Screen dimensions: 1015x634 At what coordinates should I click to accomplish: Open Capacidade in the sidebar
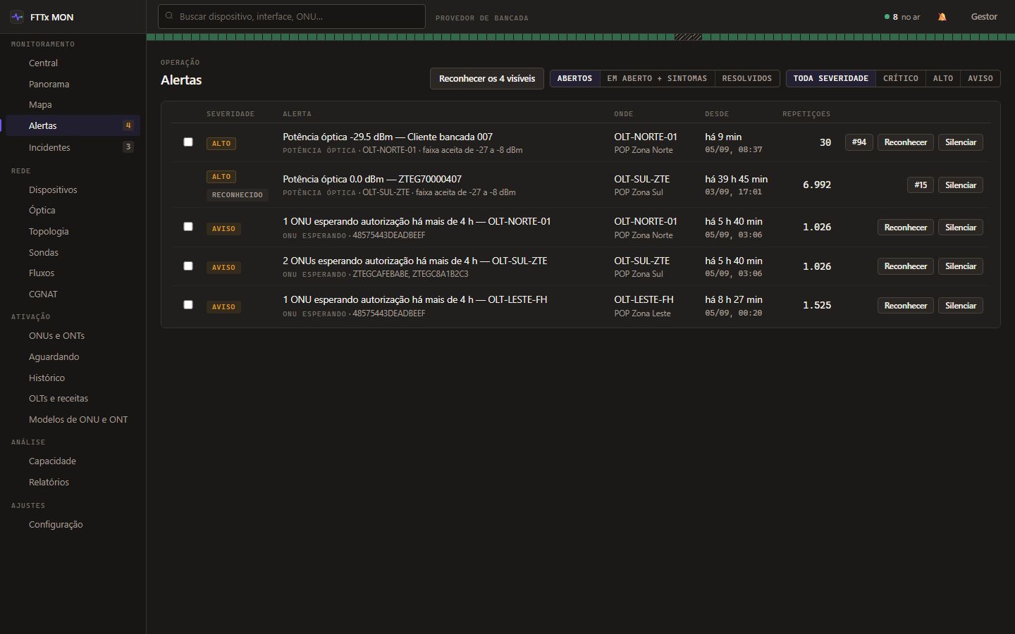(x=73, y=461)
